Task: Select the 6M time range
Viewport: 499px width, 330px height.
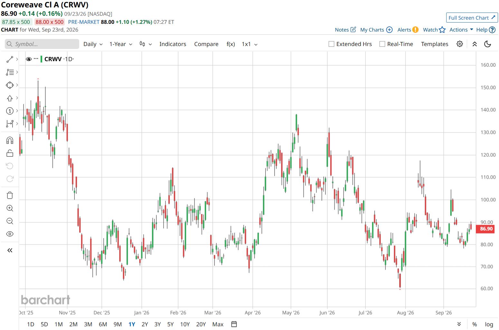Action: 103,324
